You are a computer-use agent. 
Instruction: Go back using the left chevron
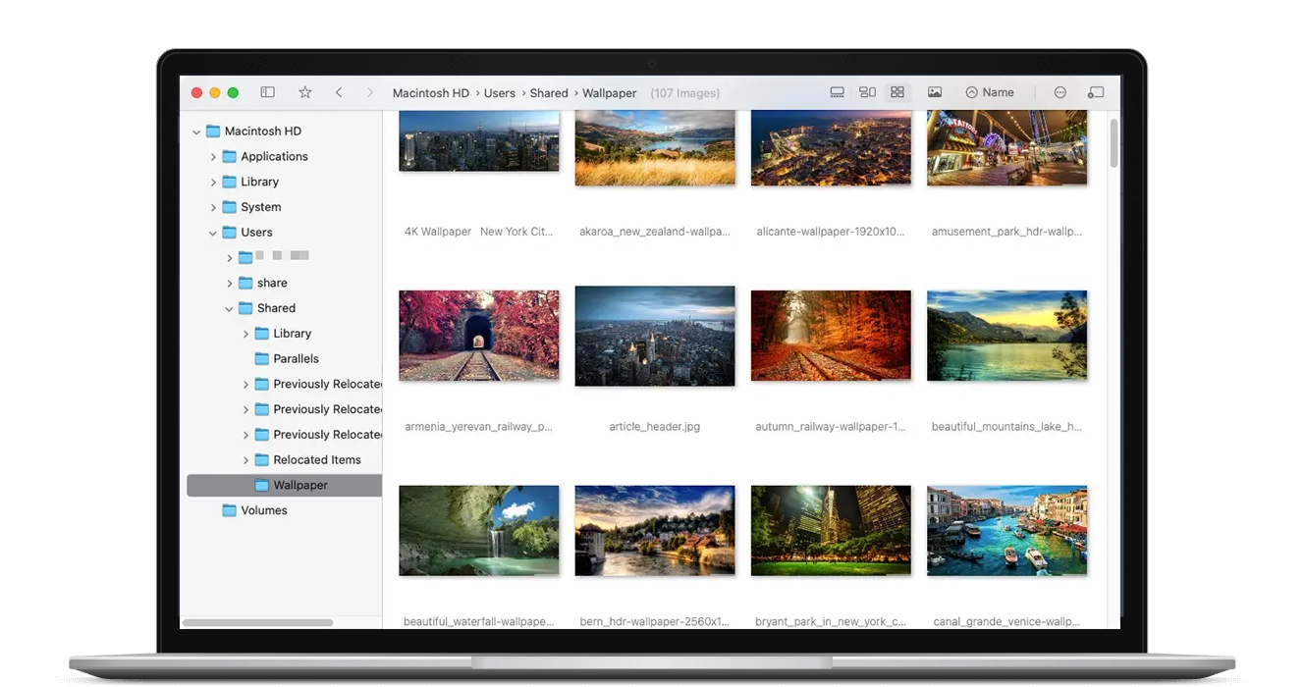coord(339,91)
